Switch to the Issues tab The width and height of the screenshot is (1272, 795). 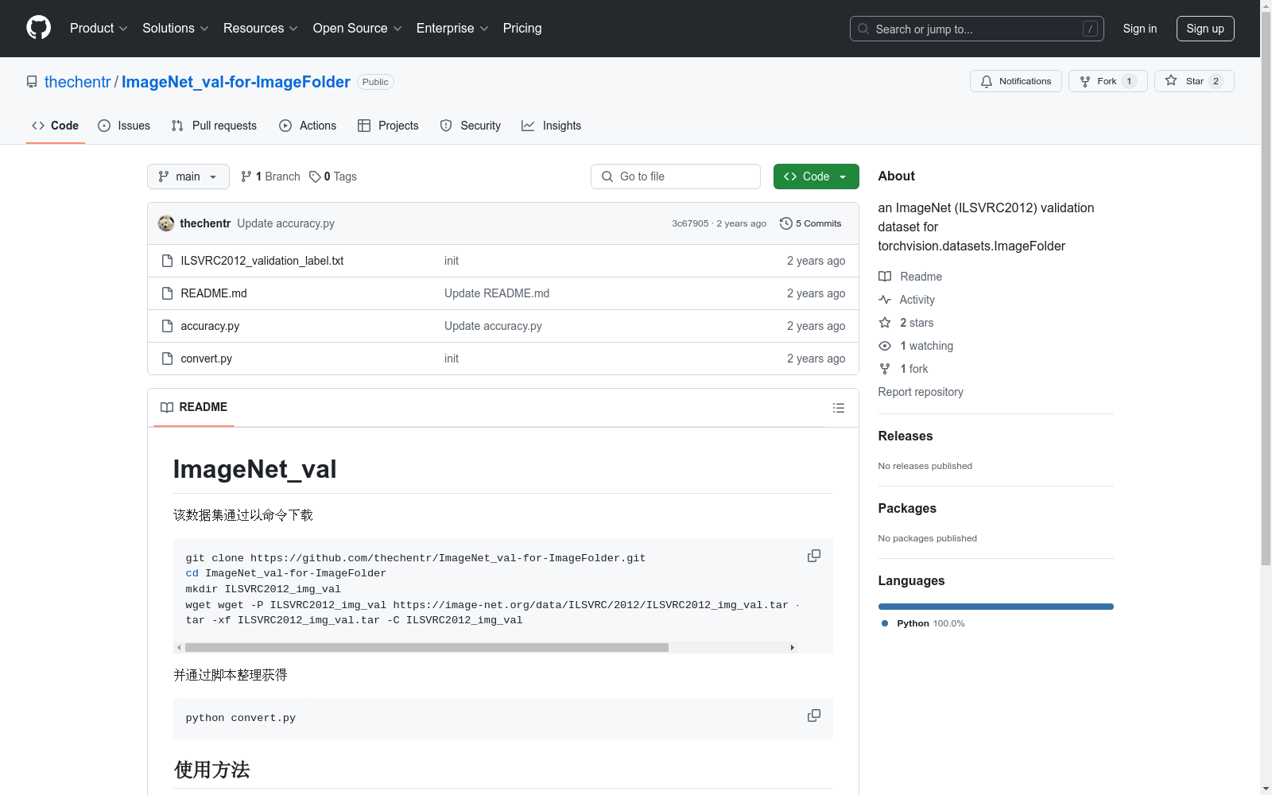[x=124, y=126]
